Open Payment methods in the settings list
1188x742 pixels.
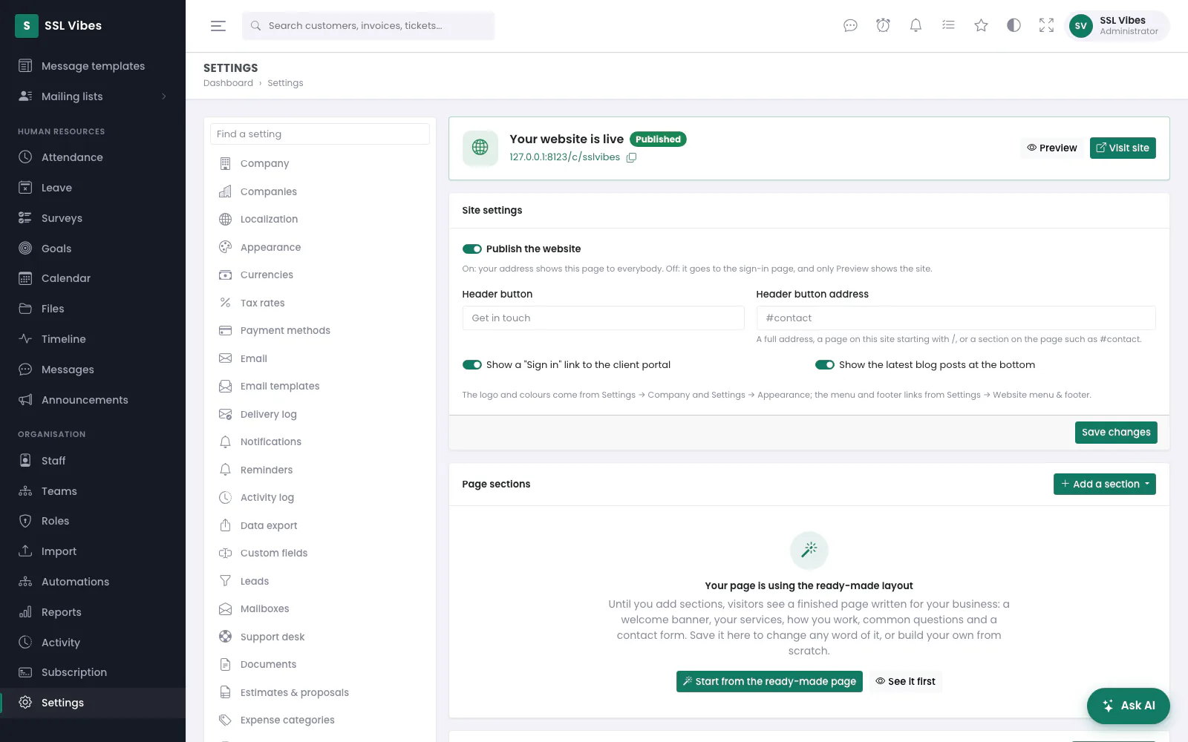(320, 331)
